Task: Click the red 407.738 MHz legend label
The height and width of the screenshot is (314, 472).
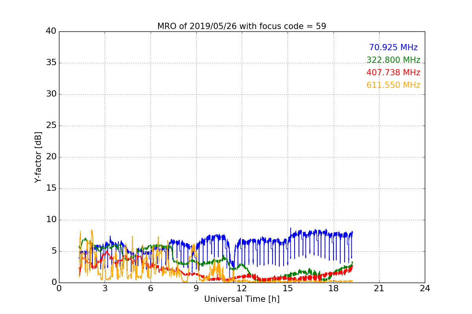Action: click(x=393, y=73)
